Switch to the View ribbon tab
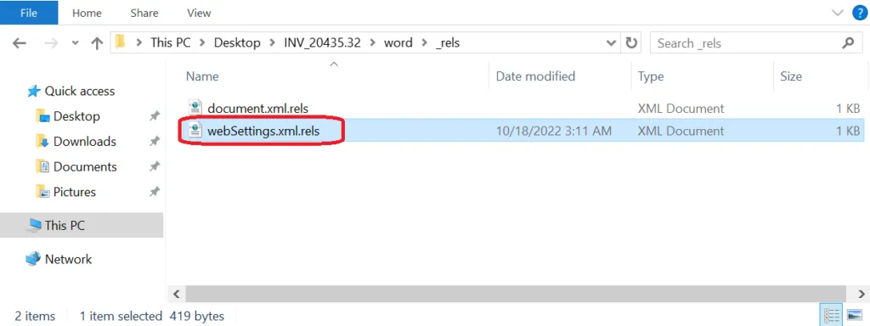The width and height of the screenshot is (870, 326). (x=199, y=14)
